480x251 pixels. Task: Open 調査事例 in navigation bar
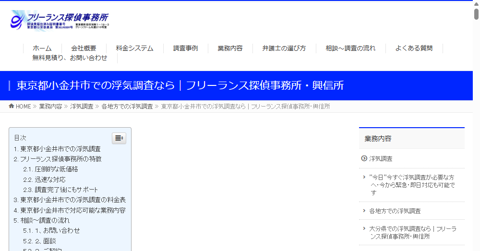click(185, 48)
